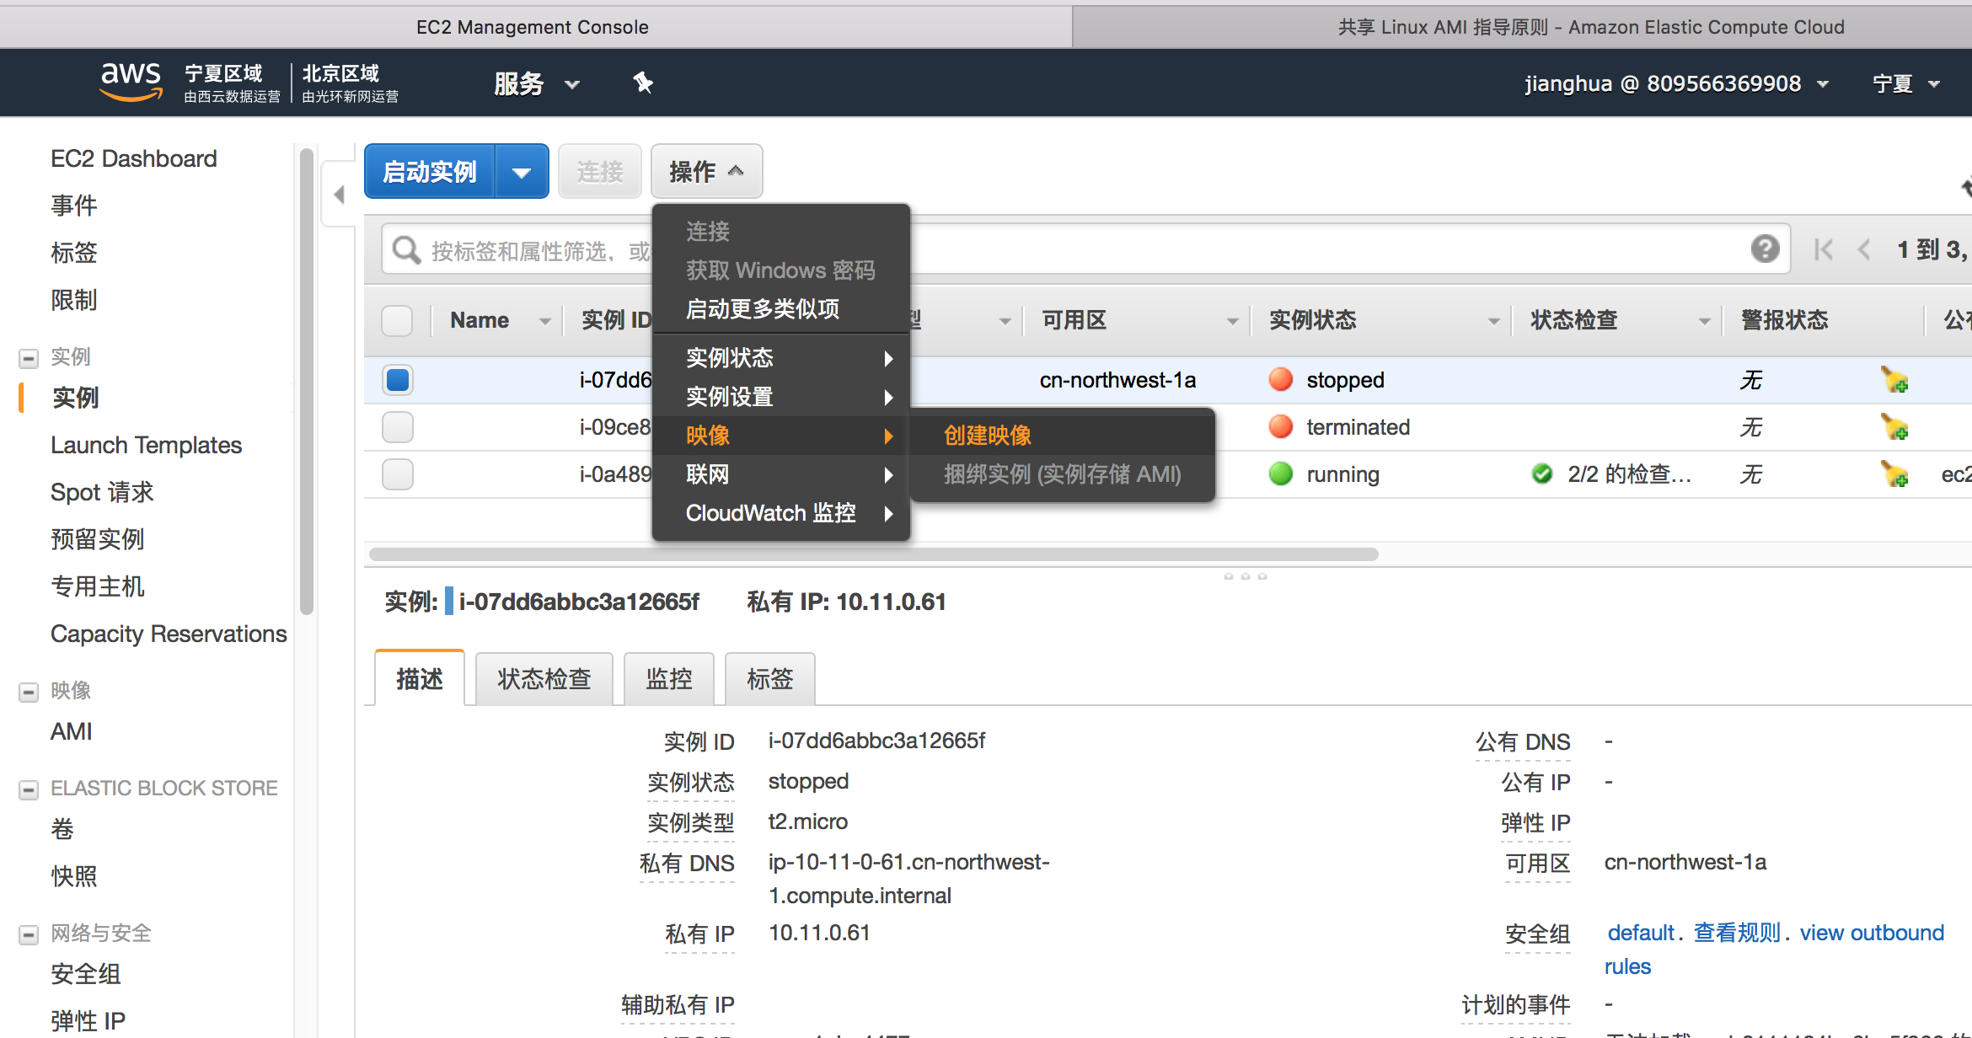Click red status dot of stopped instance
Image resolution: width=1972 pixels, height=1038 pixels.
(1280, 380)
